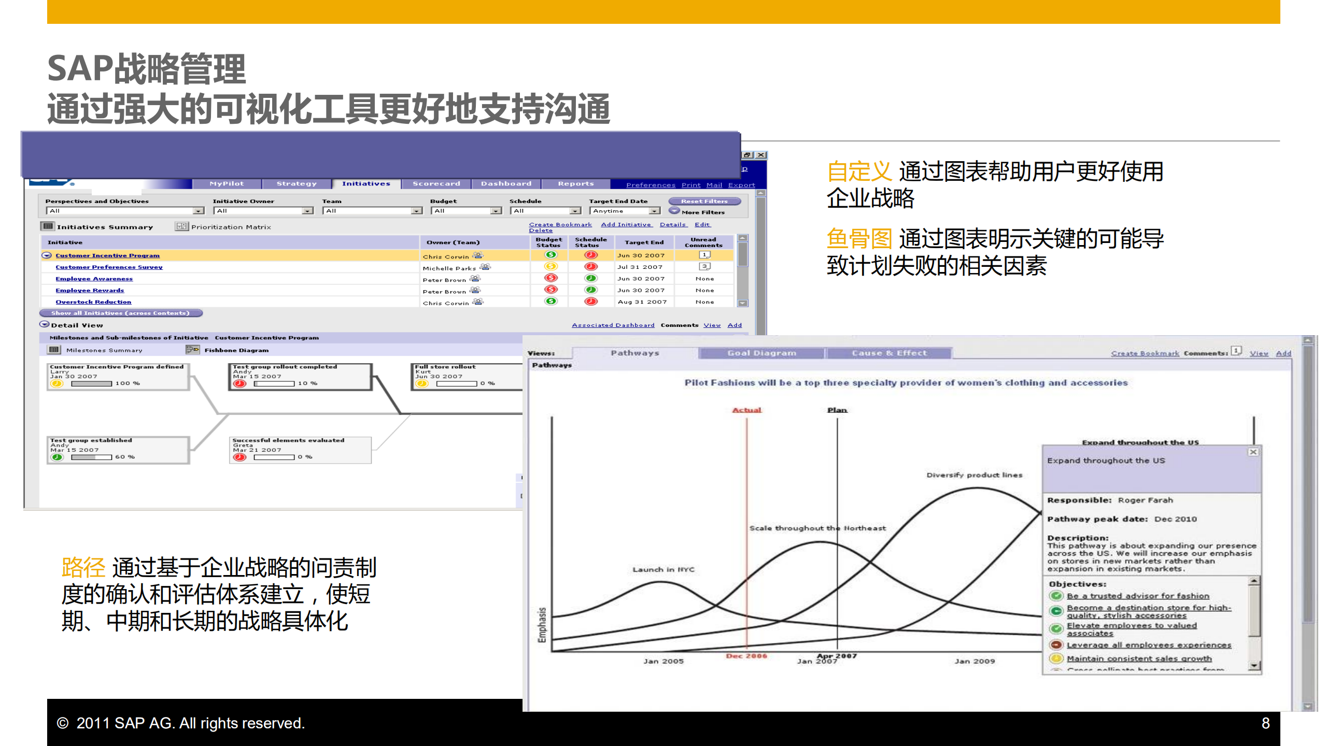The image size is (1327, 746).
Task: Expand the Customer Incentive Program row arrow
Action: click(46, 255)
